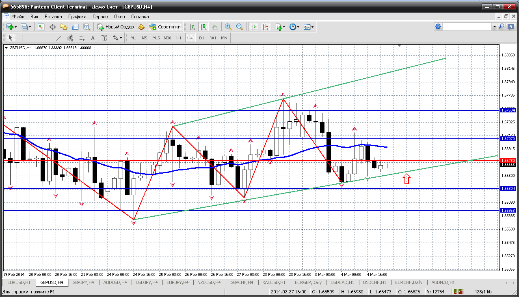Open the Файл menu
This screenshot has width=519, height=297.
pos(18,17)
